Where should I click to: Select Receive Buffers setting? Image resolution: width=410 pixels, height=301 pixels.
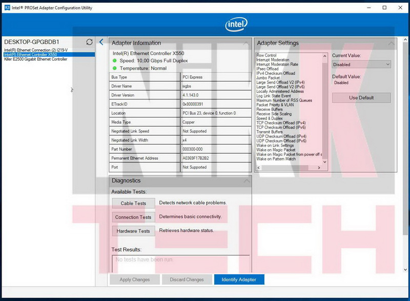click(x=270, y=109)
